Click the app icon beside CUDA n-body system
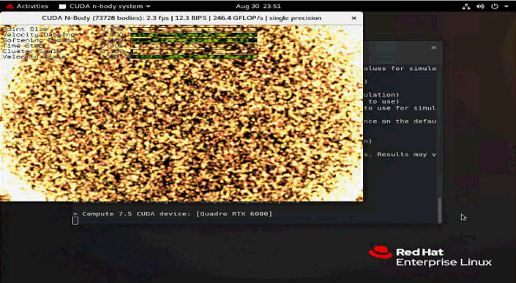Viewport: 516px width, 283px height. [62, 7]
